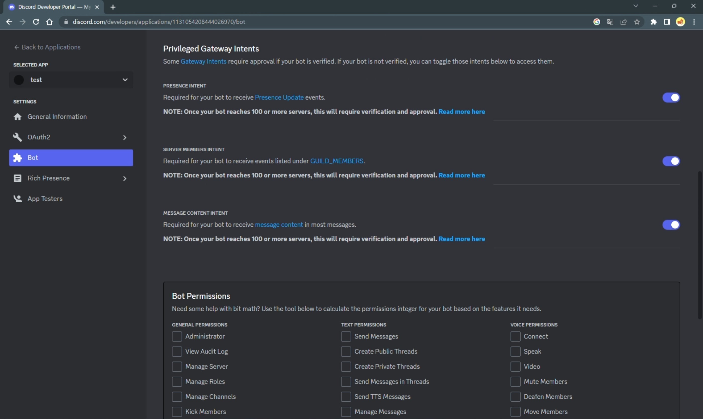Image resolution: width=703 pixels, height=419 pixels.
Task: Click the page vertical scrollbar
Action: [x=700, y=245]
